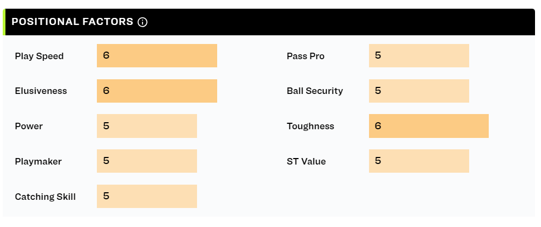Select the Catching Skill label
Screen dimensions: 541x227
tap(45, 197)
